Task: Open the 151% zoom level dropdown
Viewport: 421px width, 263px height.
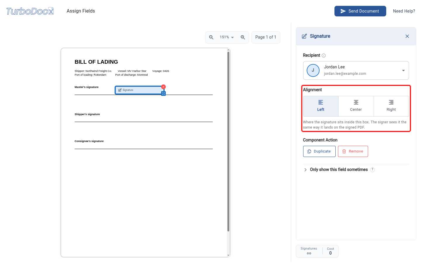Action: pyautogui.click(x=227, y=37)
